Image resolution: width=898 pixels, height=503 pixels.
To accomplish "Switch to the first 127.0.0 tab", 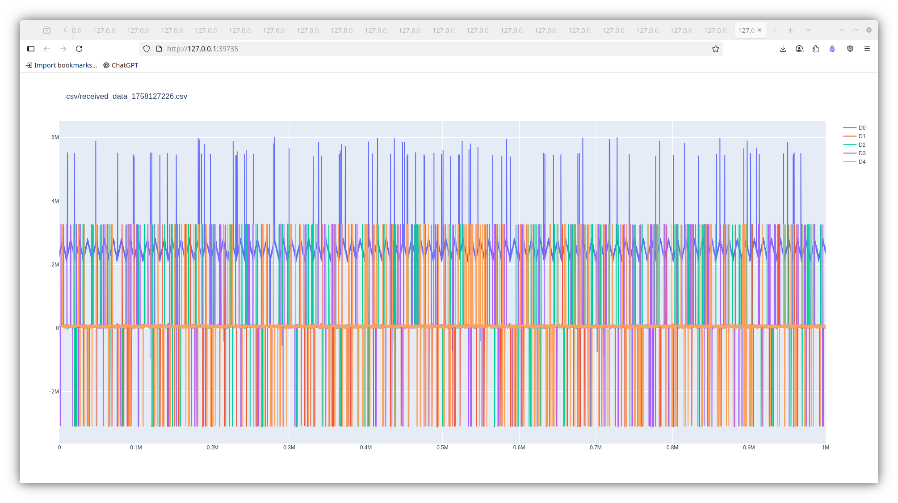I will pyautogui.click(x=104, y=30).
